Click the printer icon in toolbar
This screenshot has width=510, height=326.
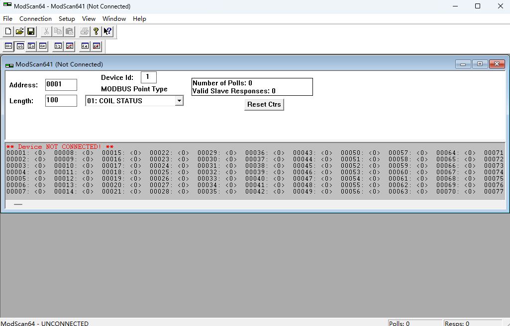(x=85, y=32)
